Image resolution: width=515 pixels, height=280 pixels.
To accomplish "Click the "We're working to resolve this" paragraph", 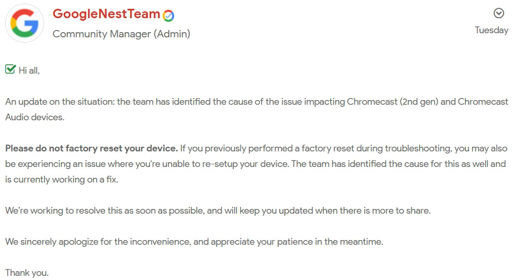I will coord(67,211).
